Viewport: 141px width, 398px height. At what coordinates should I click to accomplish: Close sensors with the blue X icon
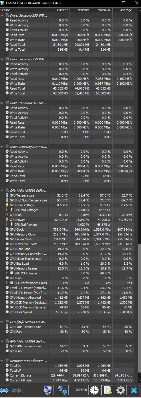click(x=134, y=390)
